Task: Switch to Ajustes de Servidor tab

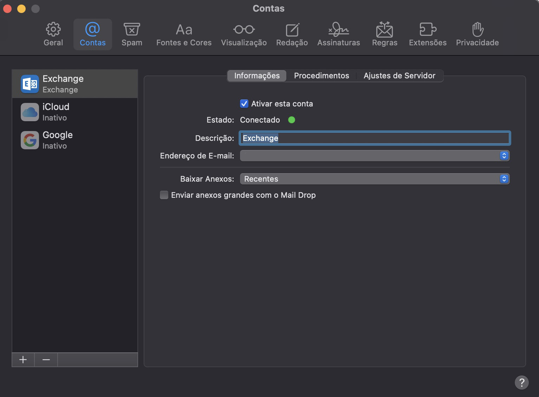Action: pos(399,76)
